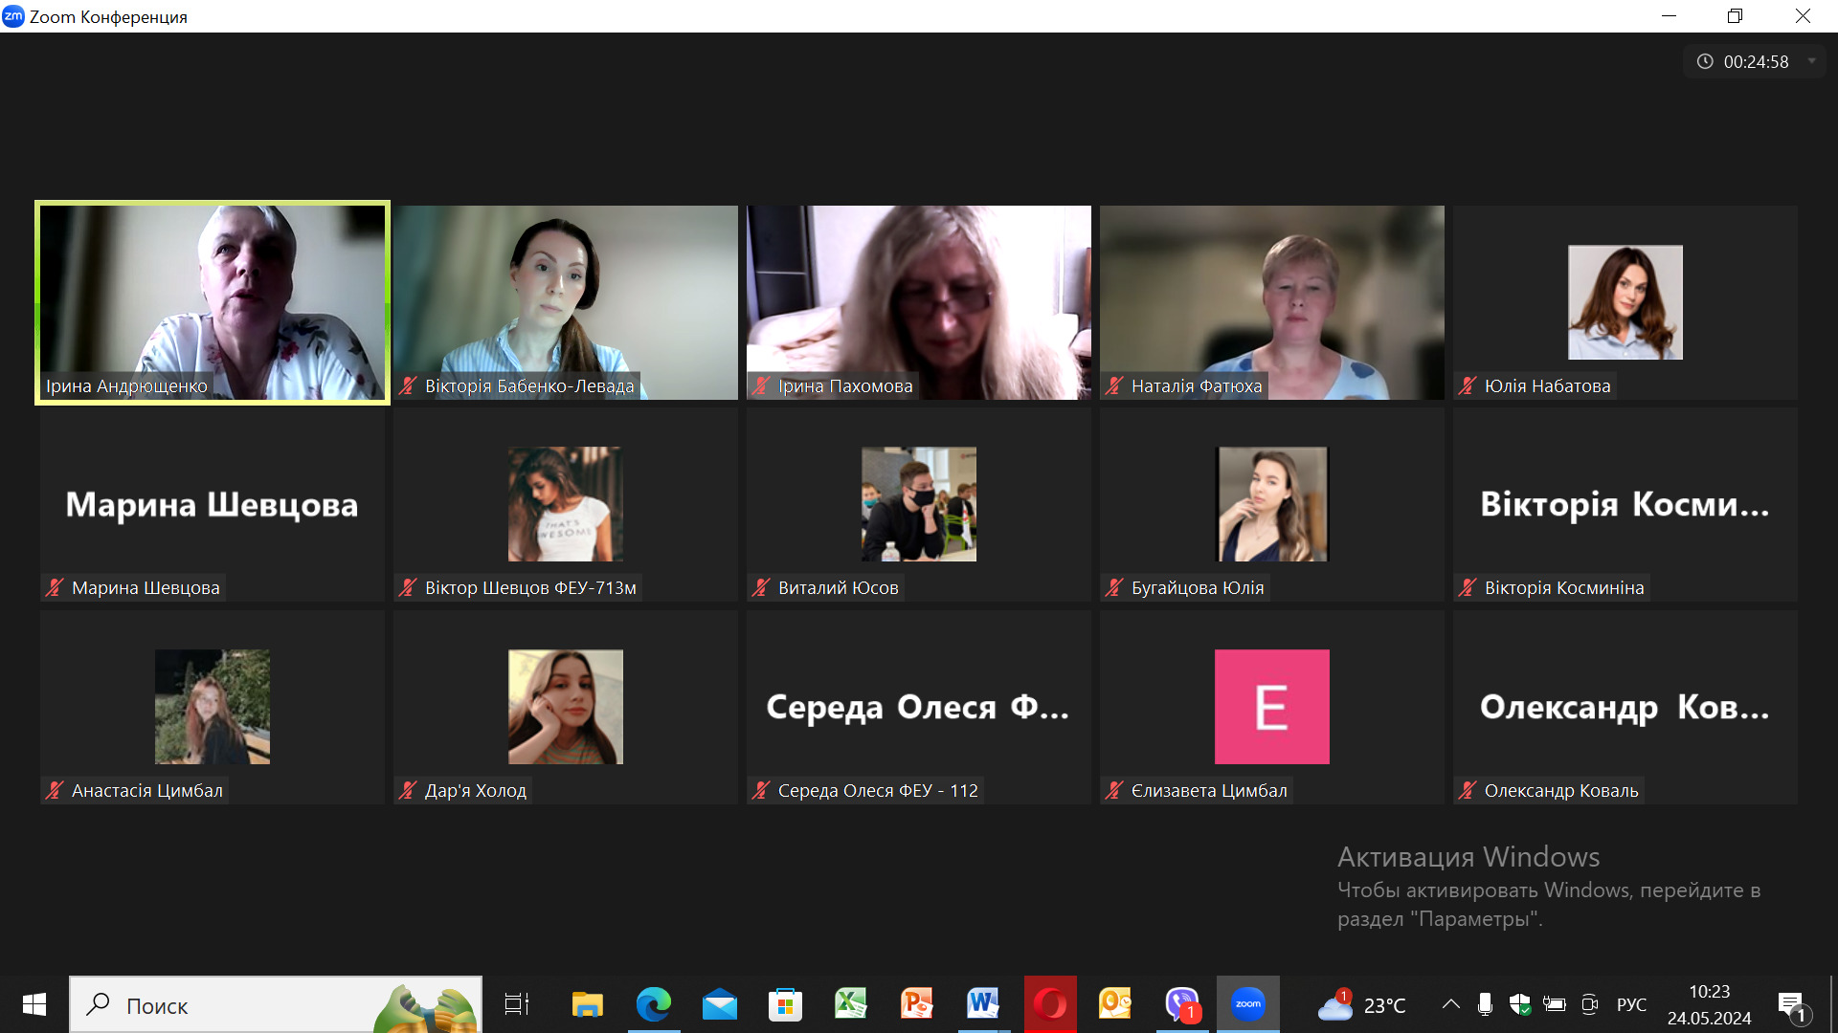This screenshot has height=1033, width=1838.
Task: Click the Zoom app icon in title bar
Action: point(13,16)
